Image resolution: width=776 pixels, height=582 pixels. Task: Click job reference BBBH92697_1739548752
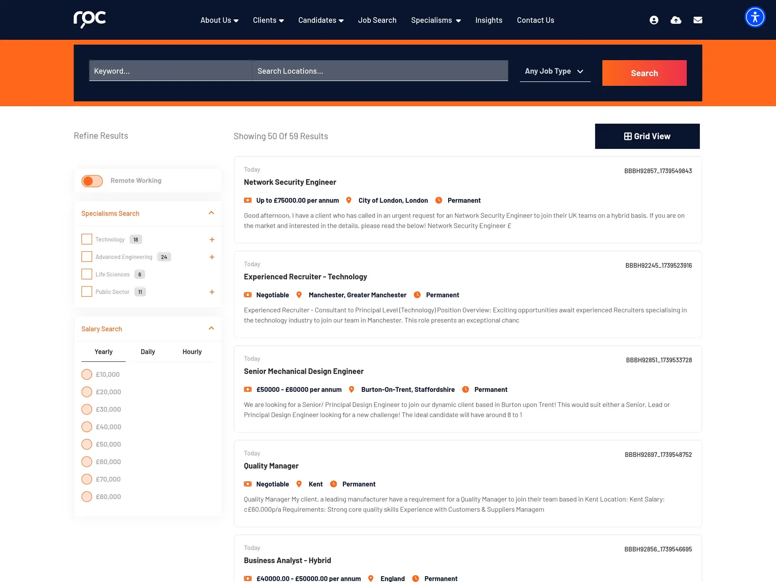[x=658, y=455]
